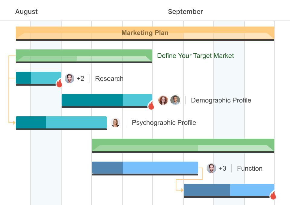Select the second green group bar
The width and height of the screenshot is (290, 205).
pos(183,145)
